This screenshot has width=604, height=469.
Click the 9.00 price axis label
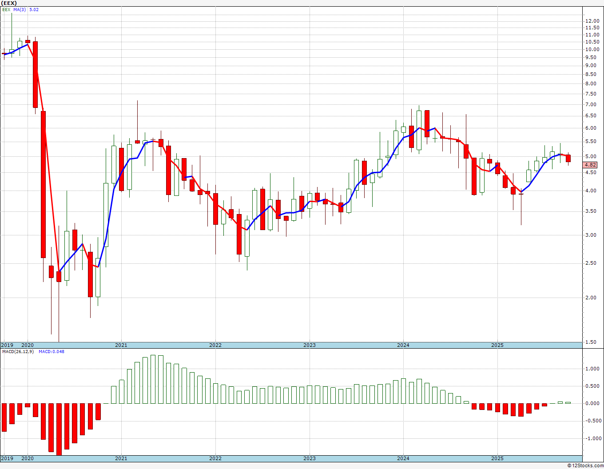[592, 65]
